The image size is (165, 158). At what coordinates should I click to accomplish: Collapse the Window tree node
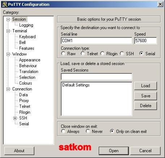coord(8,54)
